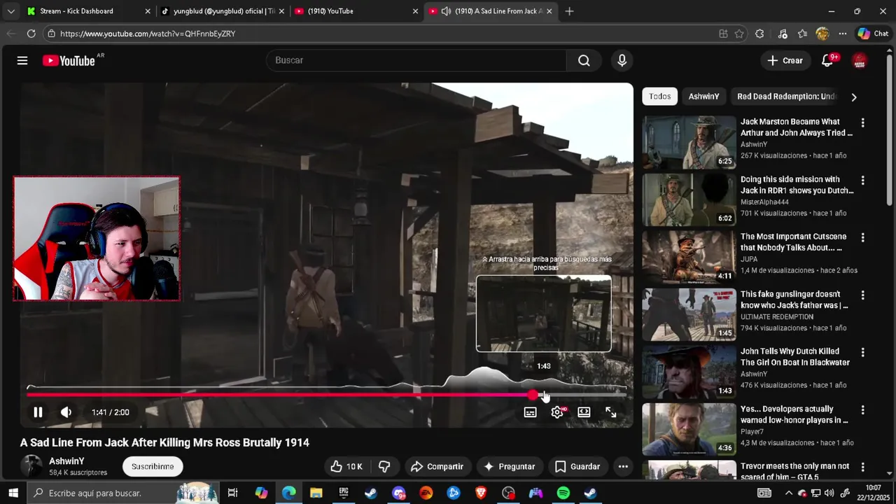Focus the Buscar search field
The width and height of the screenshot is (896, 504).
click(x=416, y=60)
